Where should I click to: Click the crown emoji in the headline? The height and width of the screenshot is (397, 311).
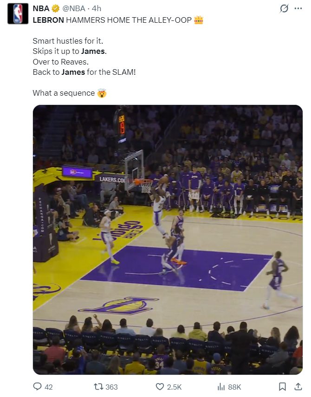tap(199, 20)
